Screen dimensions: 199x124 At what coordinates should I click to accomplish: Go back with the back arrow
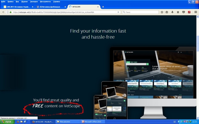click(3, 12)
